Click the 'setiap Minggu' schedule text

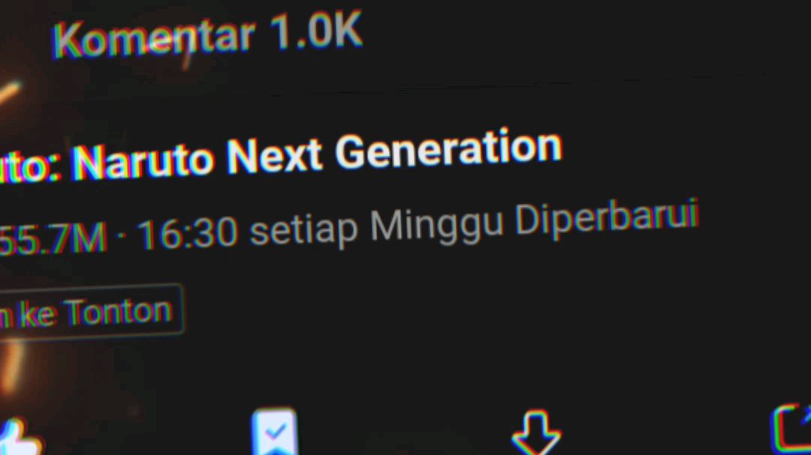coord(376,226)
